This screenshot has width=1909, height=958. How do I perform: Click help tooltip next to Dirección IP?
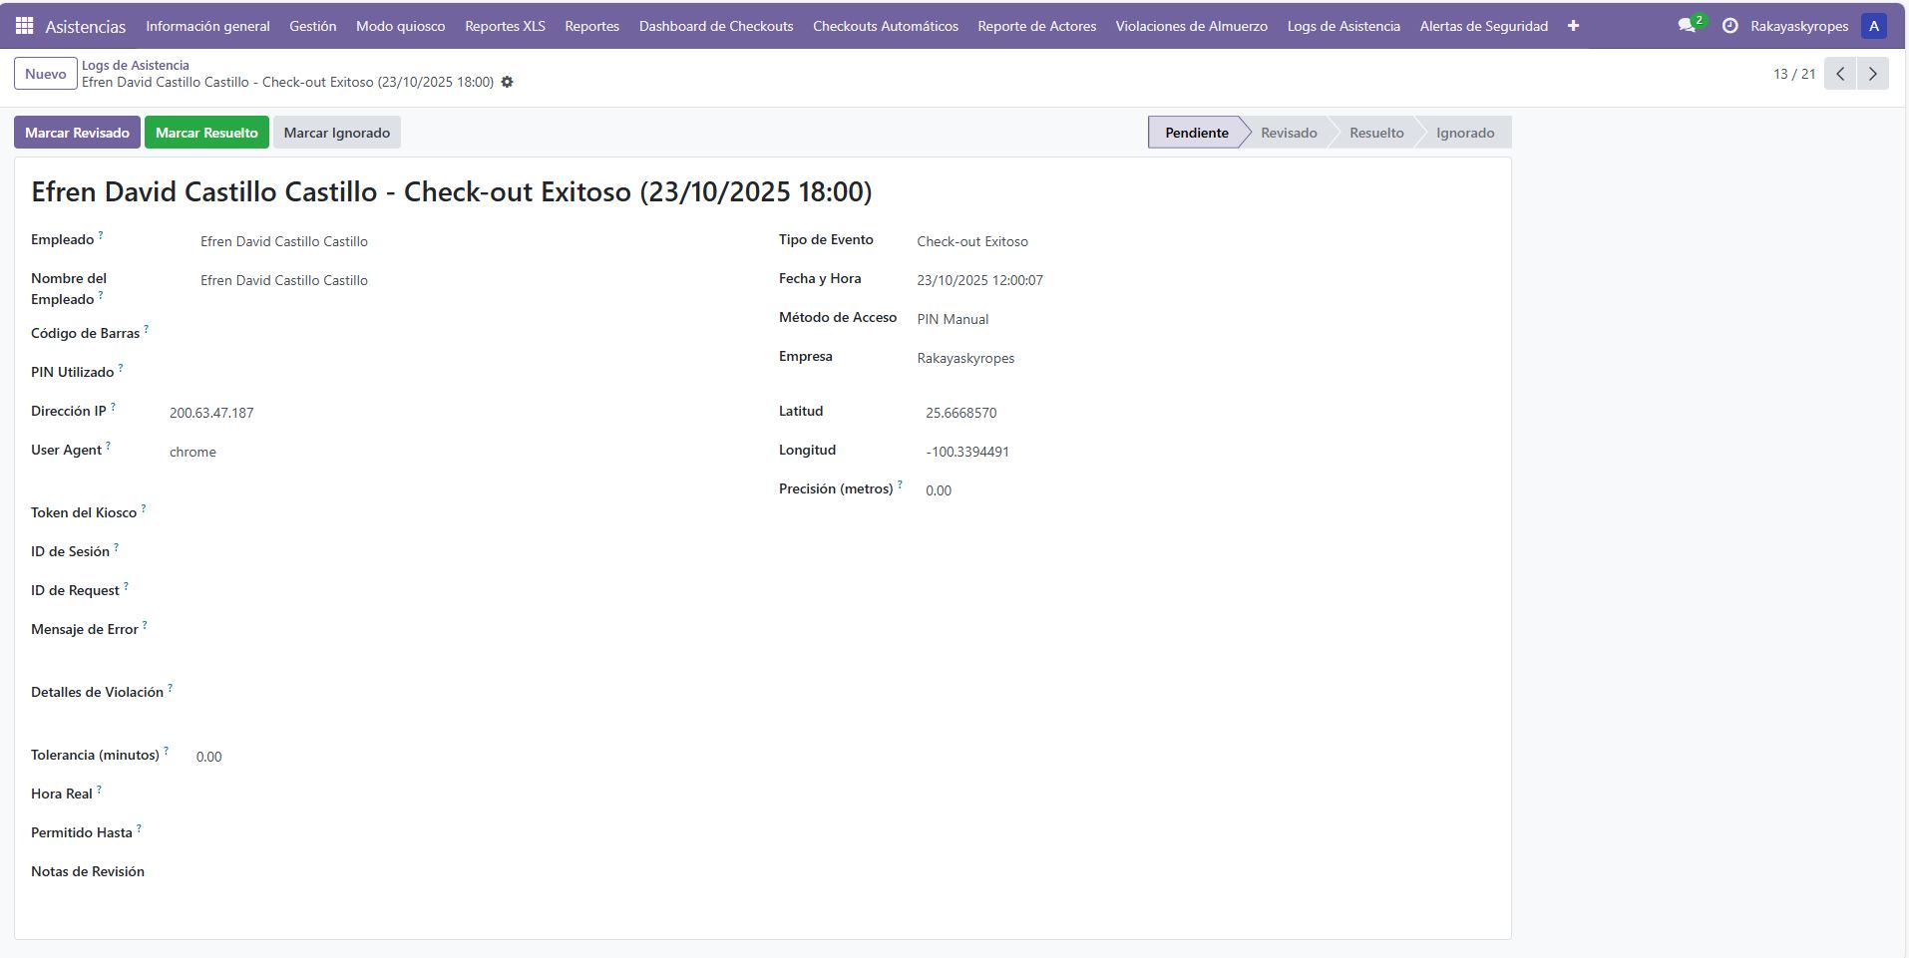click(x=113, y=407)
